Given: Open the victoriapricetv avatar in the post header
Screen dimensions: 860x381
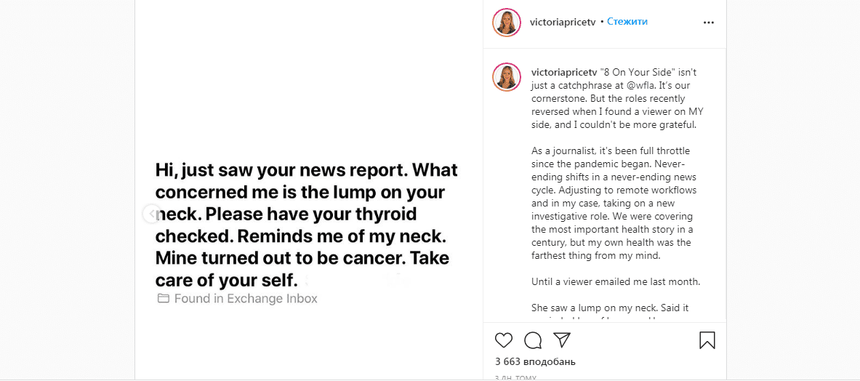Looking at the screenshot, I should (507, 23).
